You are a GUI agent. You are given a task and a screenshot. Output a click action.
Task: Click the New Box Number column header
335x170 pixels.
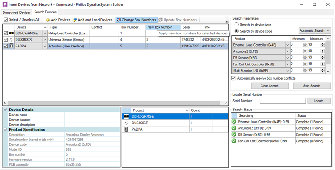click(x=163, y=27)
